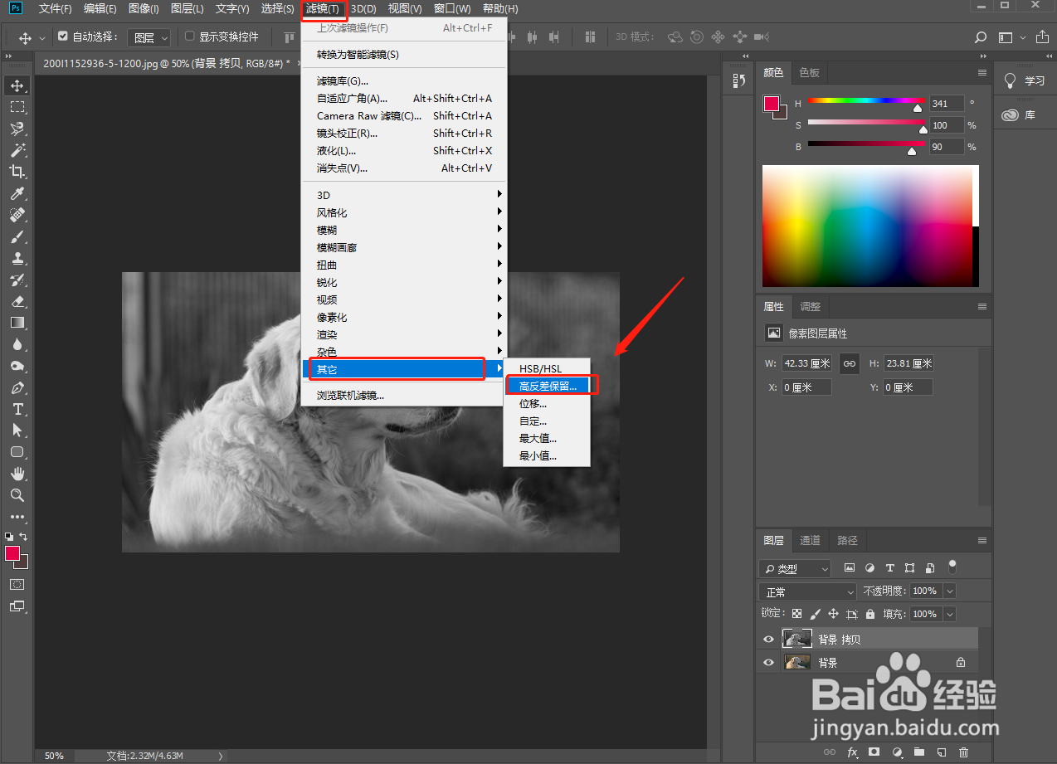The width and height of the screenshot is (1057, 764).
Task: Open the 不透明度 opacity dropdown arrow
Action: (x=950, y=591)
